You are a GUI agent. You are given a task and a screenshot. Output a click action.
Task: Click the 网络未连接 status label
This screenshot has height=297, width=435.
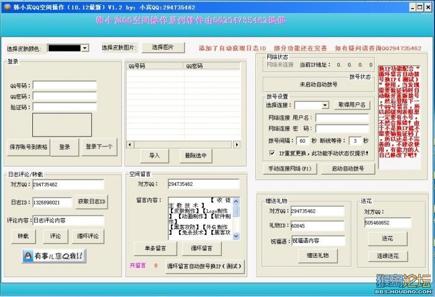(x=280, y=65)
